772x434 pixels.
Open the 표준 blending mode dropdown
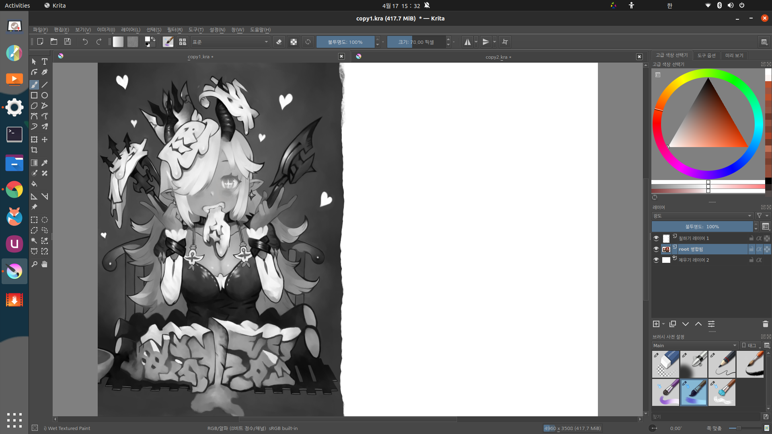pyautogui.click(x=230, y=42)
